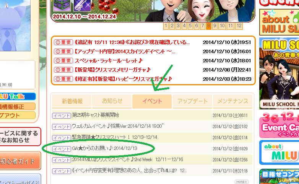This screenshot has height=184, width=299.
Task: Click the Event Calendar pink banner
Action: 279,124
